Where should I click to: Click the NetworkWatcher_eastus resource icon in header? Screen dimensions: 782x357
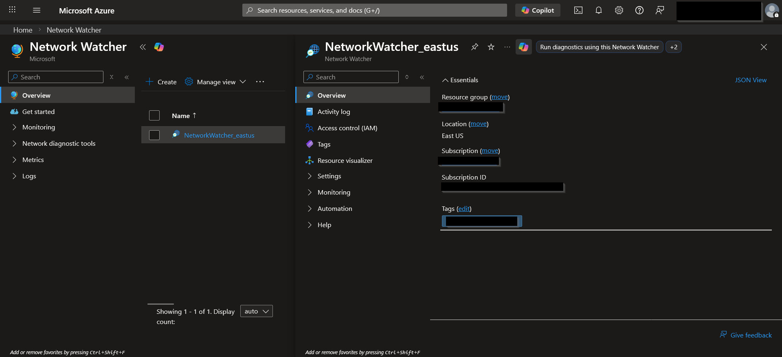(312, 51)
